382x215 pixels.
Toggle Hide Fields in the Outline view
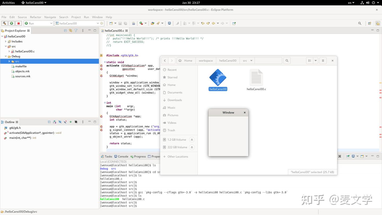coord(60,122)
